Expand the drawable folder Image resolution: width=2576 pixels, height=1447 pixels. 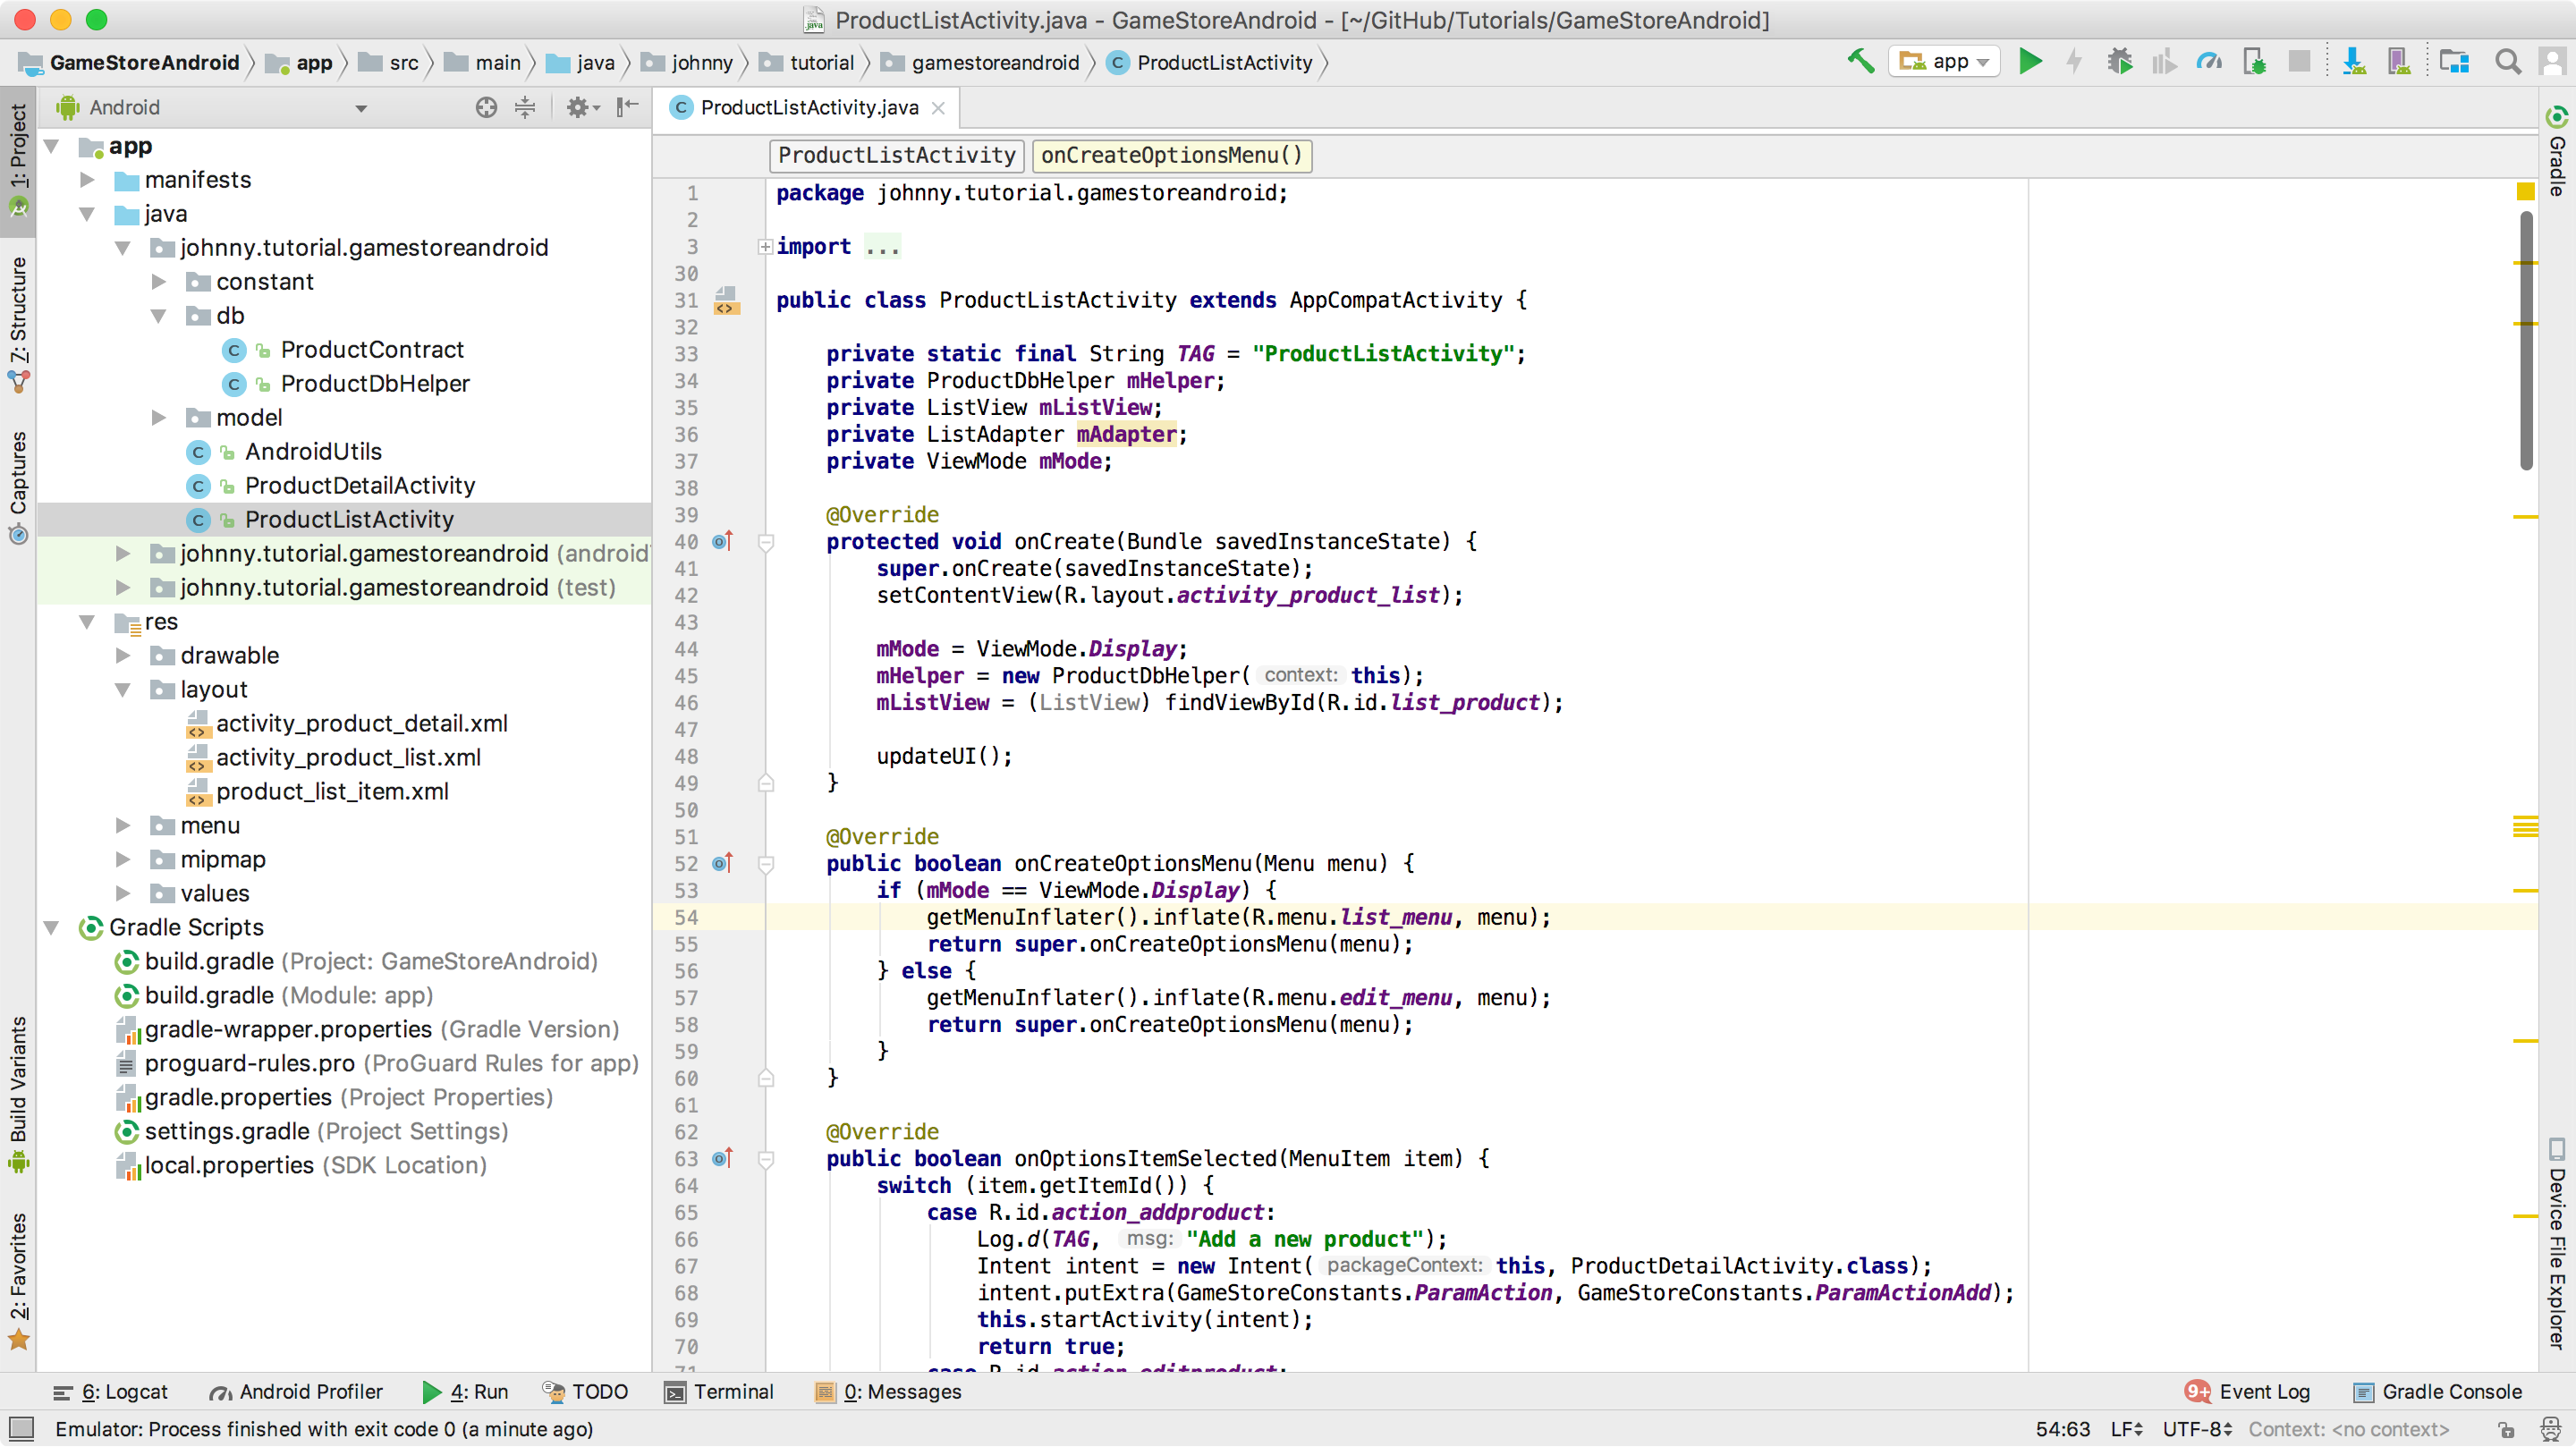[x=123, y=656]
